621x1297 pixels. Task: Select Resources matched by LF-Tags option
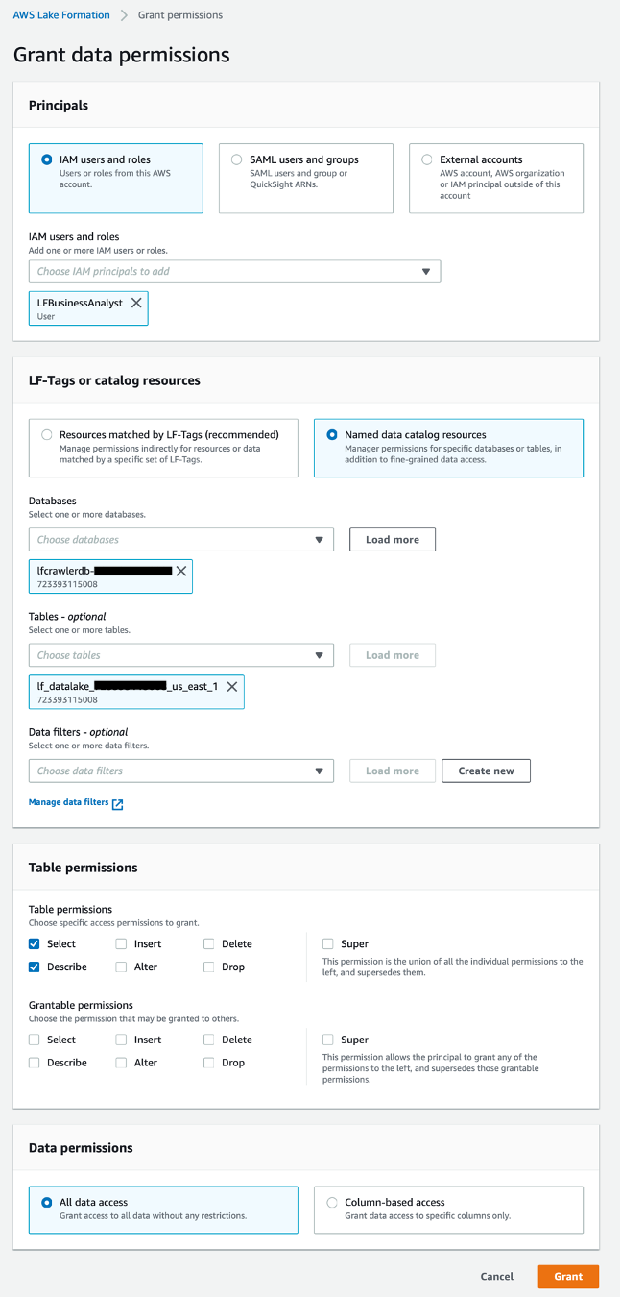[47, 435]
